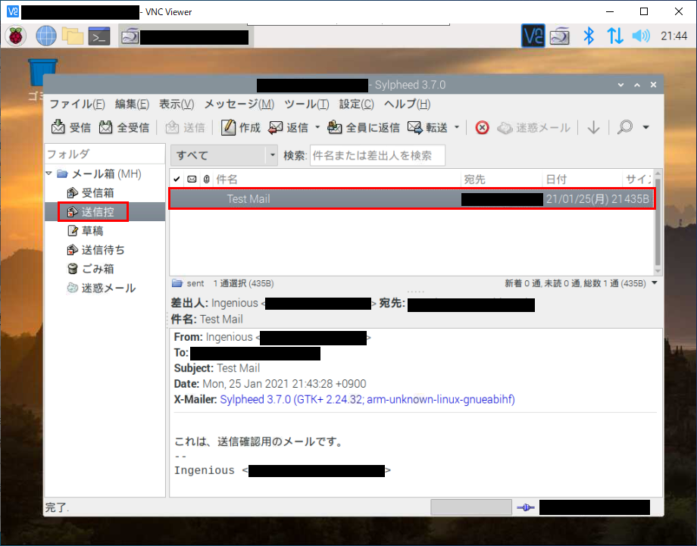Click the 検索 search input field
This screenshot has height=546, width=697.
point(377,155)
